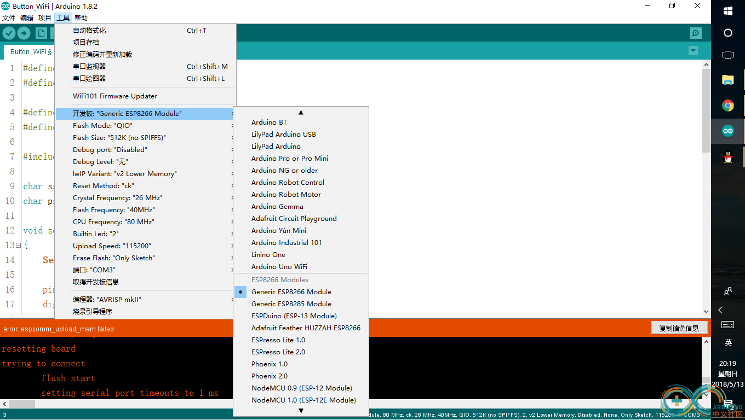Click the code editor vertical scrollbar thumb
Image resolution: width=745 pixels, height=420 pixels.
707,111
